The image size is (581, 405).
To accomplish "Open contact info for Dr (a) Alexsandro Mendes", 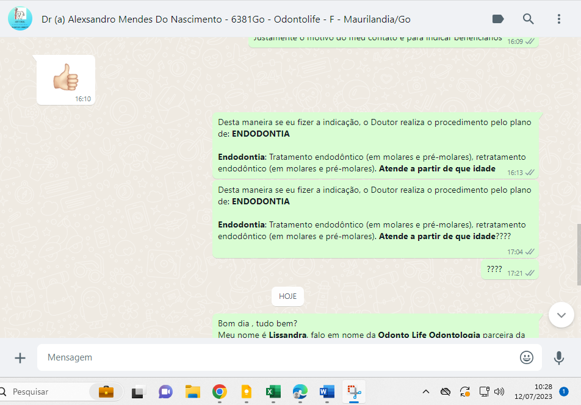I will [x=226, y=20].
